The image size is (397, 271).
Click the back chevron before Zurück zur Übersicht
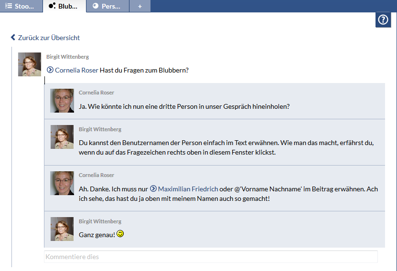tap(13, 38)
